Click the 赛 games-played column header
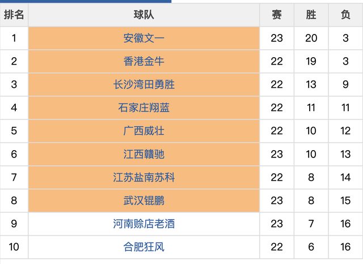The height and width of the screenshot is (264, 363). [x=277, y=15]
